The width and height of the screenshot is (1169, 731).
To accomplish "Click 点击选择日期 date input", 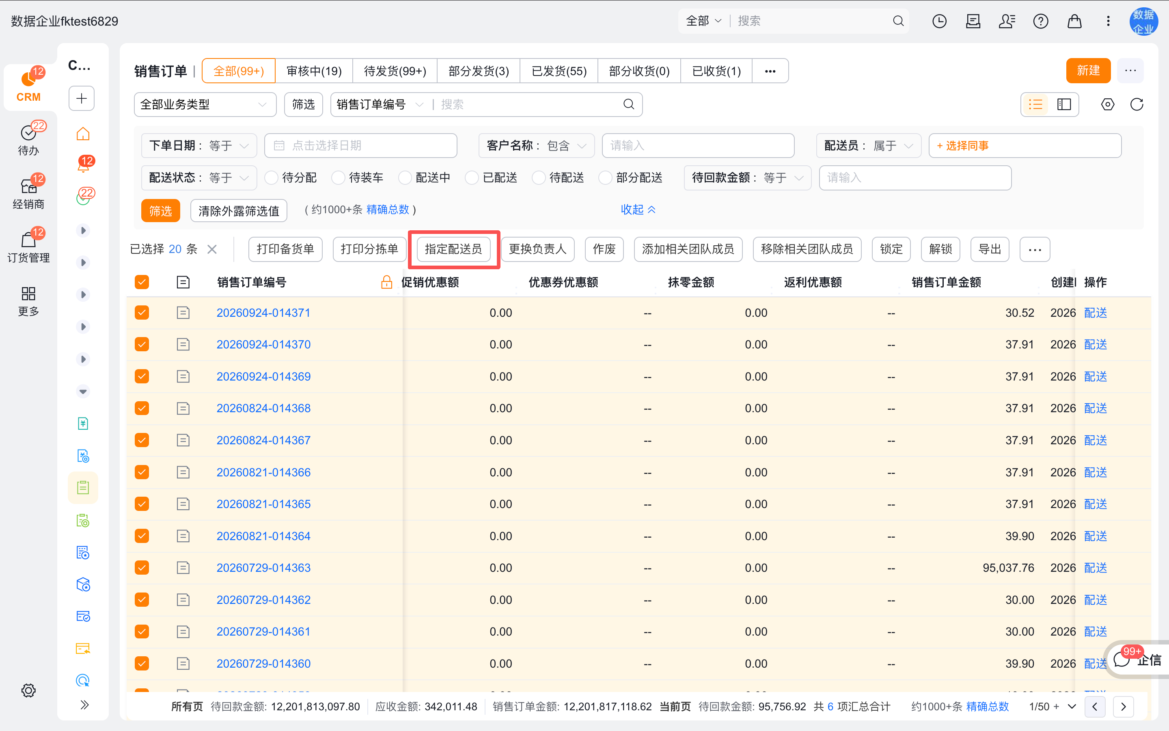I will click(361, 145).
